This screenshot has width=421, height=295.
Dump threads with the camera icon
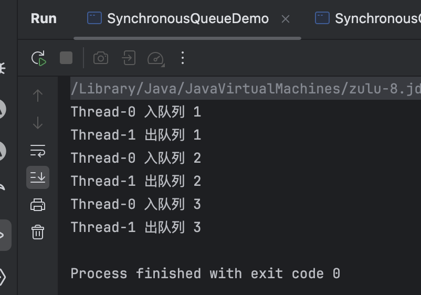101,58
